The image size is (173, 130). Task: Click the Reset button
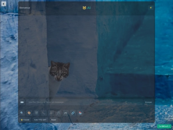pos(54,120)
